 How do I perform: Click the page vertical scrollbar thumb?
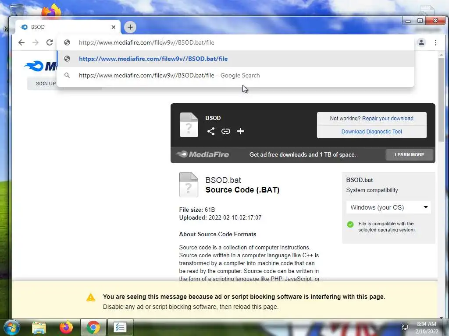441,99
